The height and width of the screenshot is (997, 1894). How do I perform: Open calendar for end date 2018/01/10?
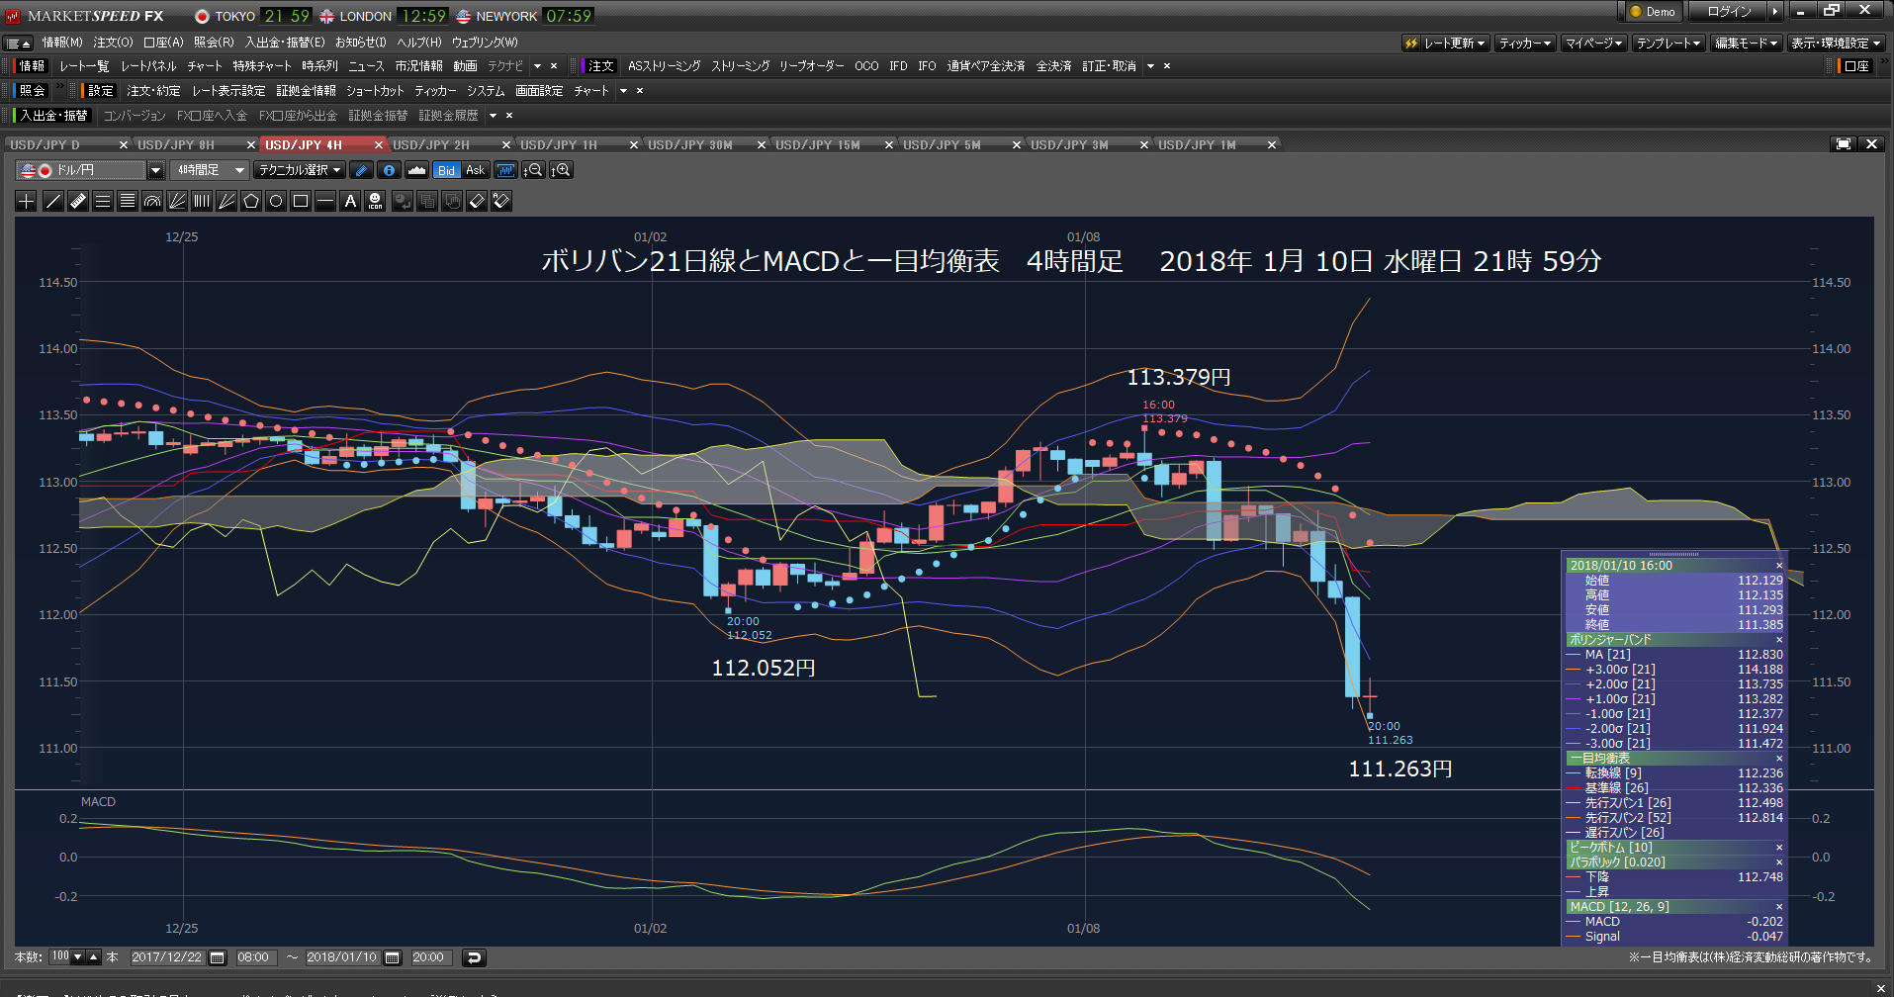pos(393,957)
